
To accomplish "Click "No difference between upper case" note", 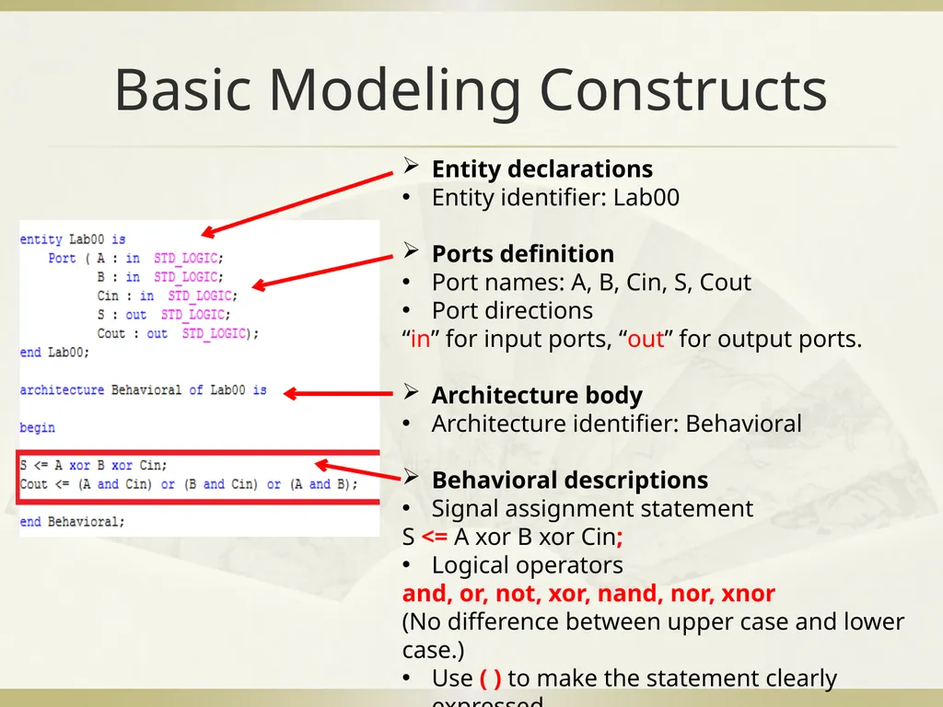I will tap(653, 635).
